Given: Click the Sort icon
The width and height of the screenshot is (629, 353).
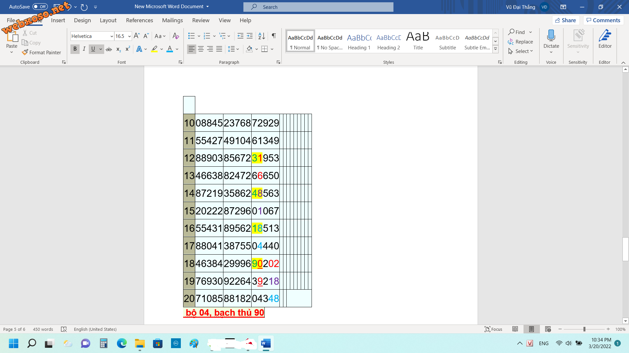Looking at the screenshot, I should coord(262,36).
